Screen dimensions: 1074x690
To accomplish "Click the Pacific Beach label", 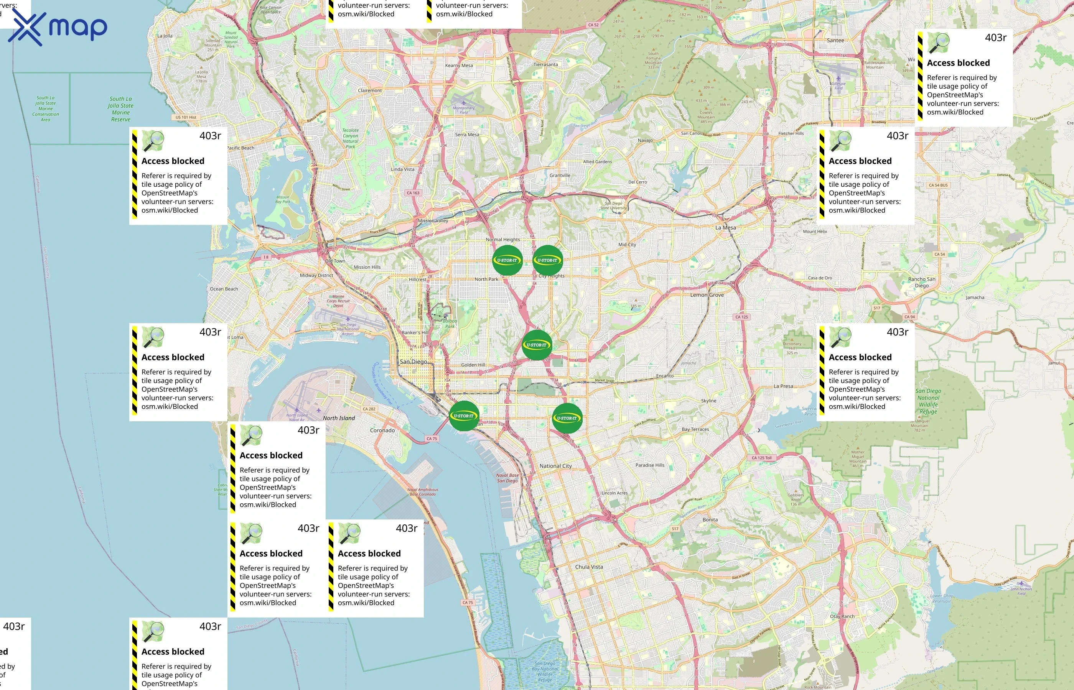I will pyautogui.click(x=240, y=148).
